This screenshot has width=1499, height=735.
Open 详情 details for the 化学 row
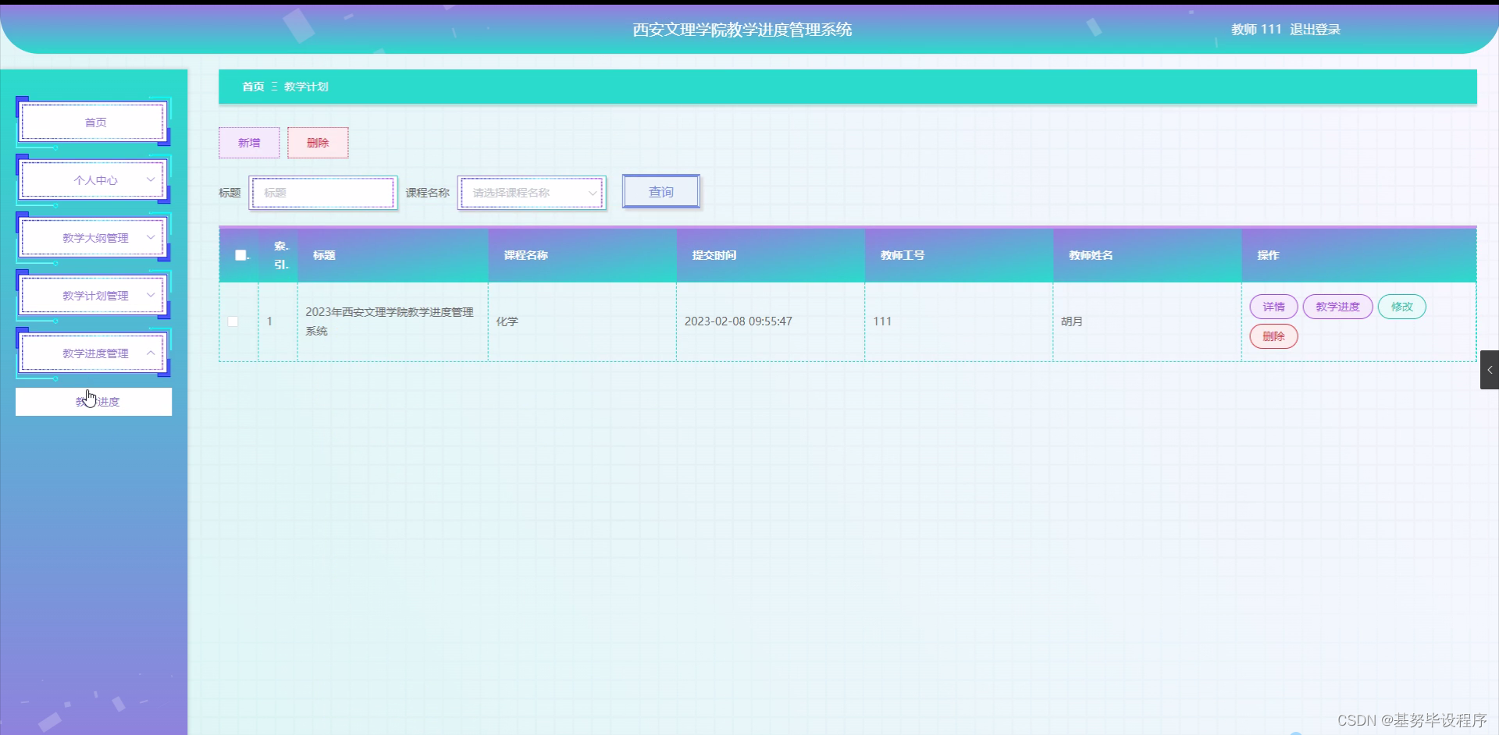(1273, 307)
